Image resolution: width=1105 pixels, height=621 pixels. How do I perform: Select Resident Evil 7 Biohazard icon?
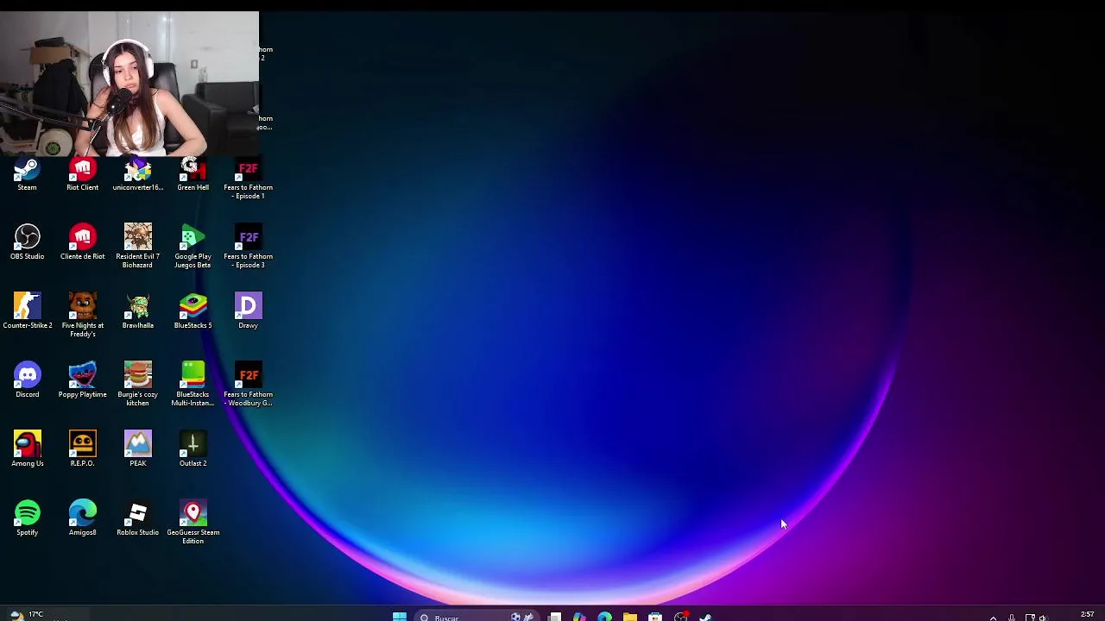(x=137, y=247)
